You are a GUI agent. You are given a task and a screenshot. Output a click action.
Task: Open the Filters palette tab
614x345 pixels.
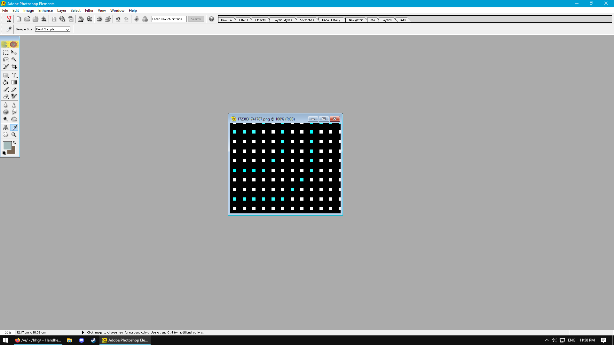click(x=243, y=20)
